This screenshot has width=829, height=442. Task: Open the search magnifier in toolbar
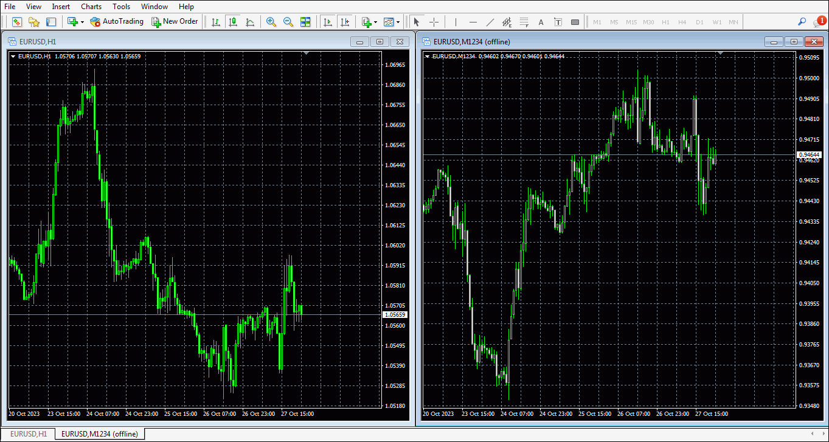point(802,22)
